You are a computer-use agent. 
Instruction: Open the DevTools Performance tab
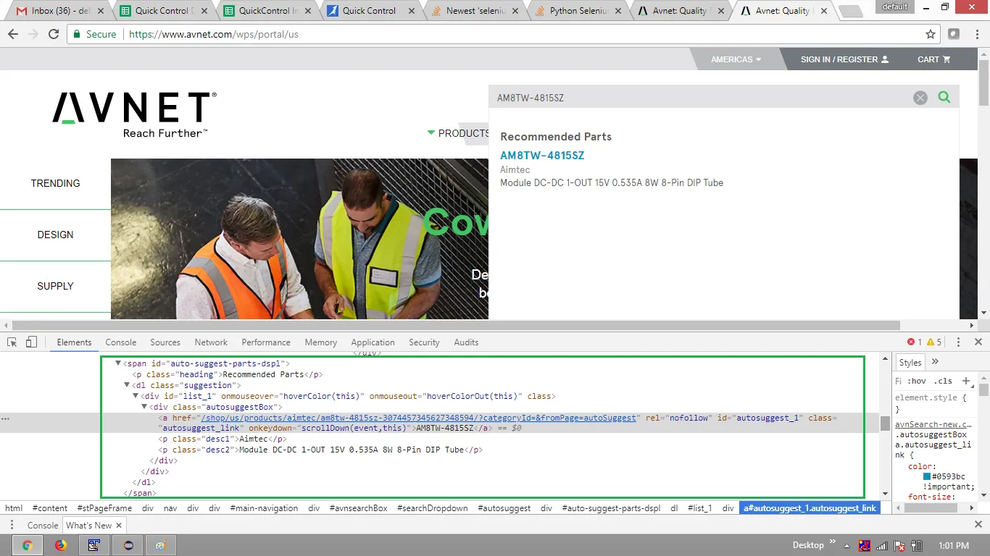click(x=266, y=342)
